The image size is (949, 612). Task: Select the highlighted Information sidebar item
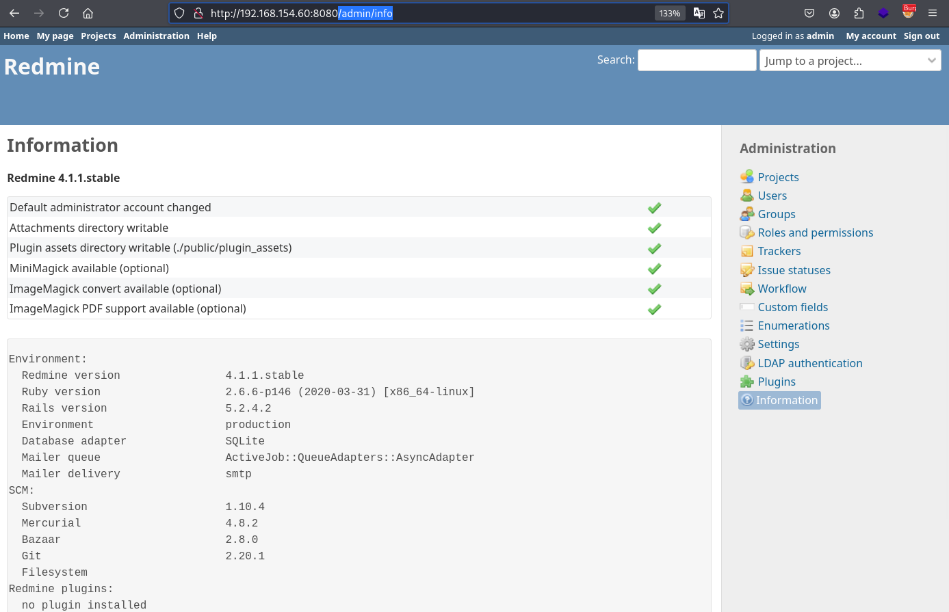(x=779, y=400)
